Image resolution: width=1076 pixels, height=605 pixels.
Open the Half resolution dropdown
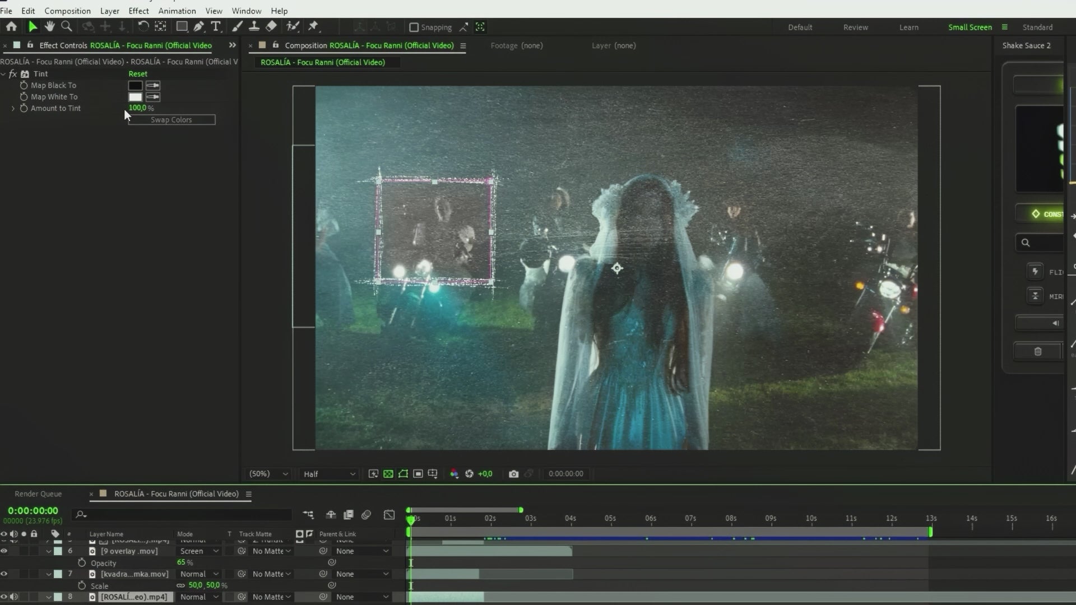click(329, 474)
